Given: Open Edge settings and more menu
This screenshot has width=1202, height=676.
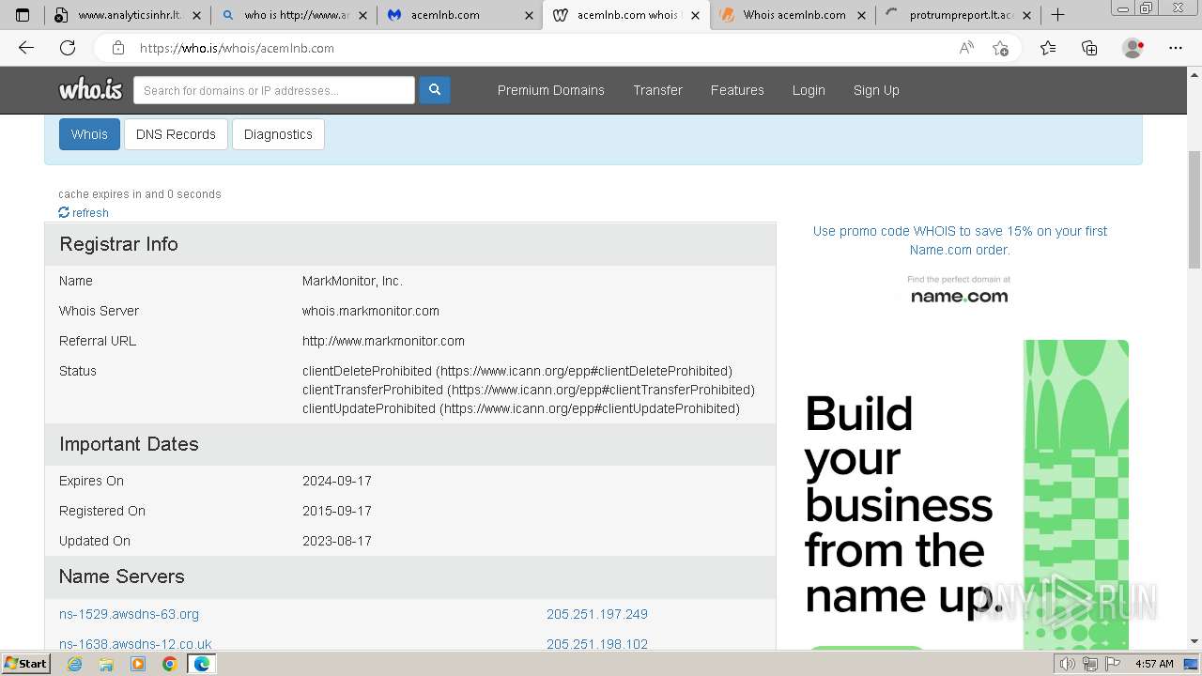Looking at the screenshot, I should (x=1176, y=48).
